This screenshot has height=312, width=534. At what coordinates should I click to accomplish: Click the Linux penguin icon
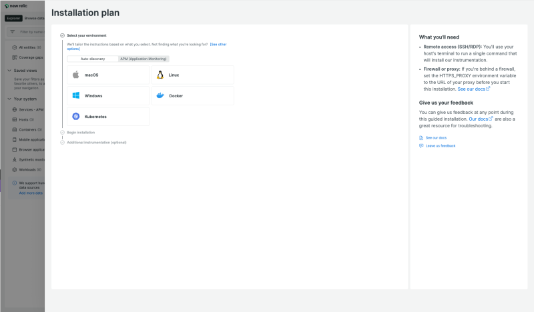point(160,75)
